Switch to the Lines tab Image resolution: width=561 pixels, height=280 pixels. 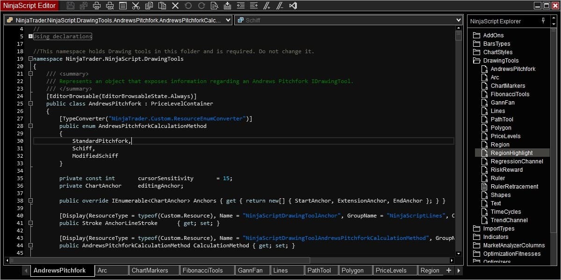click(x=287, y=270)
